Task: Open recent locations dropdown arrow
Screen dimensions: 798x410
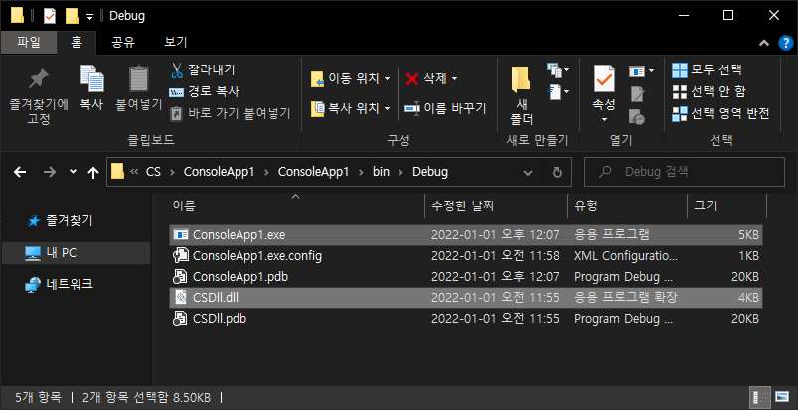Action: (73, 172)
